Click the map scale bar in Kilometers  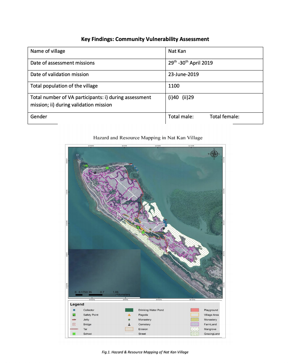point(96,294)
